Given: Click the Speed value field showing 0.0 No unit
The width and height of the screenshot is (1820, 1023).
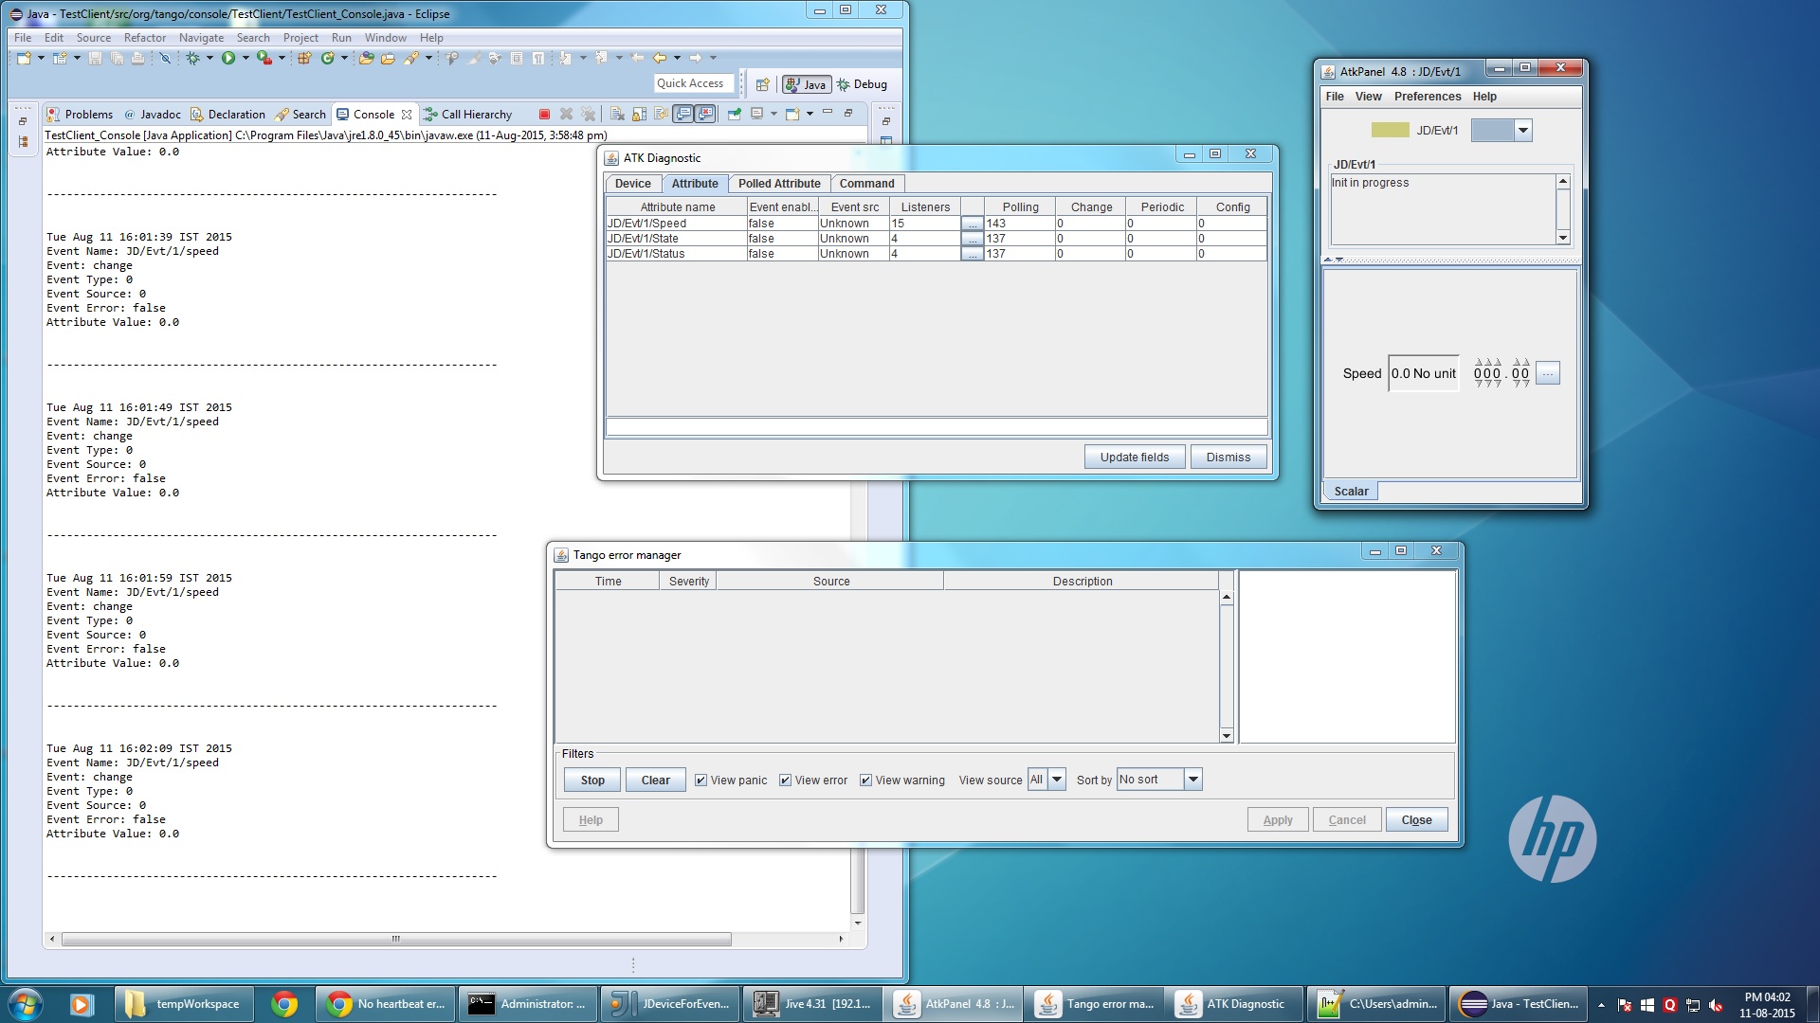Looking at the screenshot, I should coord(1423,374).
